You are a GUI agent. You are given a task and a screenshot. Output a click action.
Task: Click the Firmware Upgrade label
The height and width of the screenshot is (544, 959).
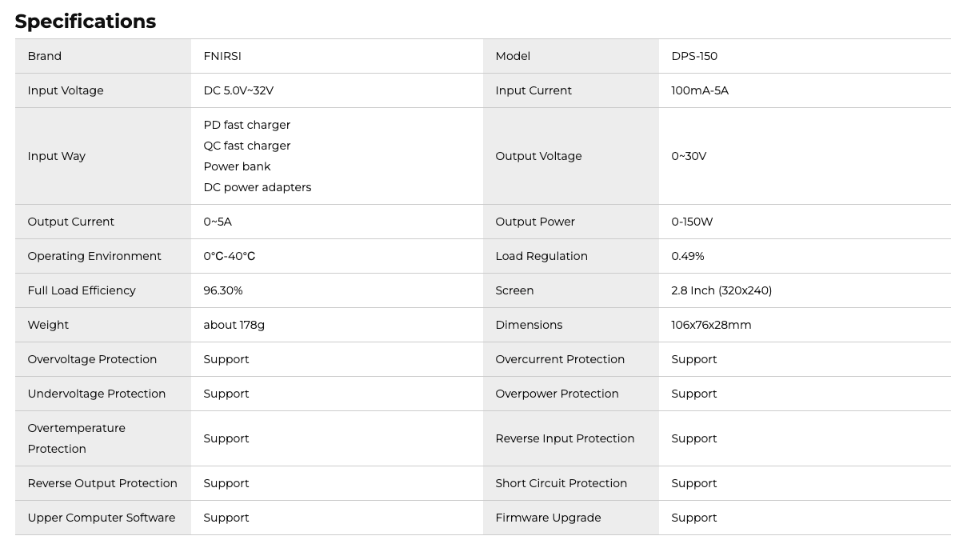[548, 518]
